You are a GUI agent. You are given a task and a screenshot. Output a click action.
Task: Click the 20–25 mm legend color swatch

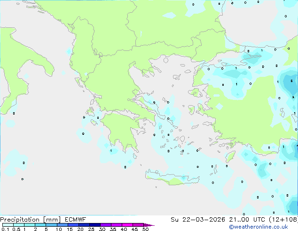84,225
